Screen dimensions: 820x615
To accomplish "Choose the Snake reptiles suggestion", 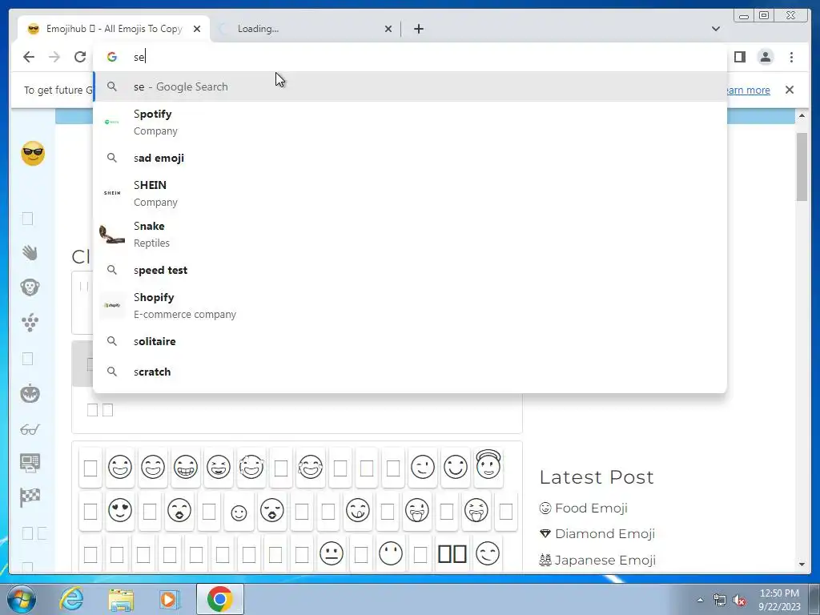I will click(x=410, y=235).
